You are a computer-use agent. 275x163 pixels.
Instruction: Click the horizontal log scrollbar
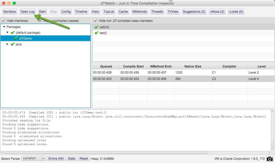(105, 152)
